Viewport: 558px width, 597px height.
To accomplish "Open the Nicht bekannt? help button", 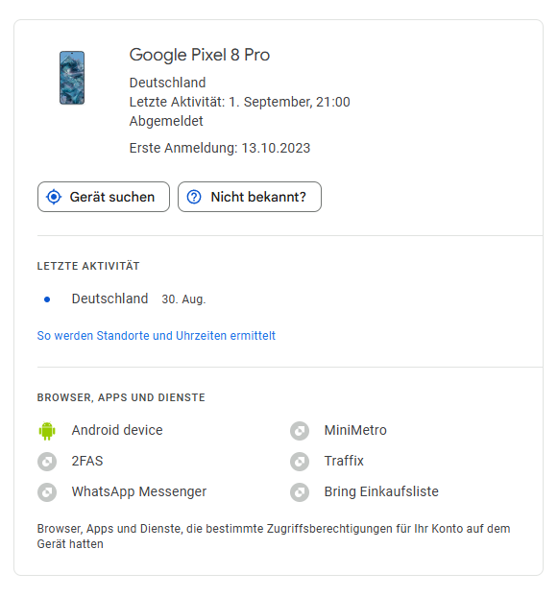I will point(250,197).
